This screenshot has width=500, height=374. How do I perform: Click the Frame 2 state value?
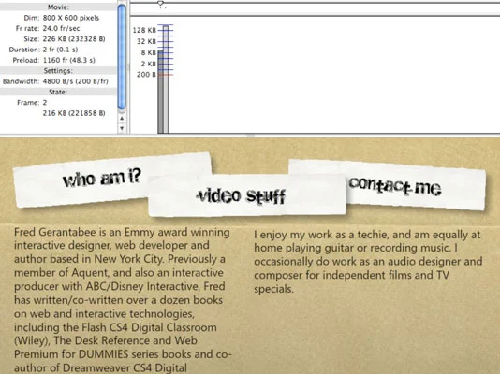[45, 103]
